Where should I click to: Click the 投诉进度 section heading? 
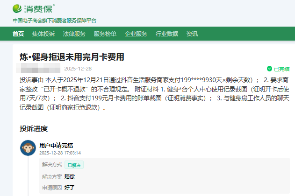34,128
